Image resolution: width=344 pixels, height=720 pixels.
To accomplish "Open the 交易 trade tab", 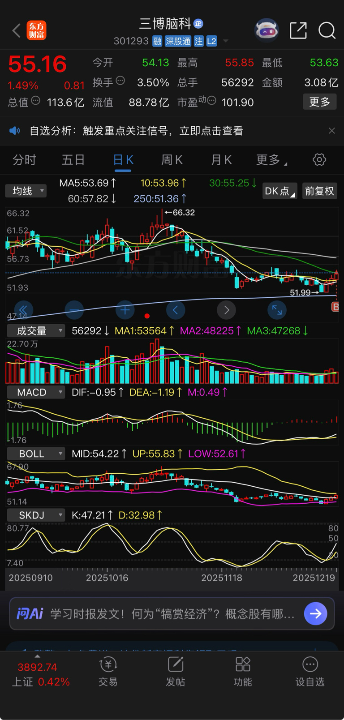I will pyautogui.click(x=108, y=672).
